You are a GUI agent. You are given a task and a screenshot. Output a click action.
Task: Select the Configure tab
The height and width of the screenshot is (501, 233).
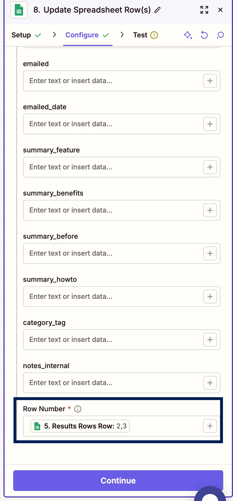tap(82, 35)
